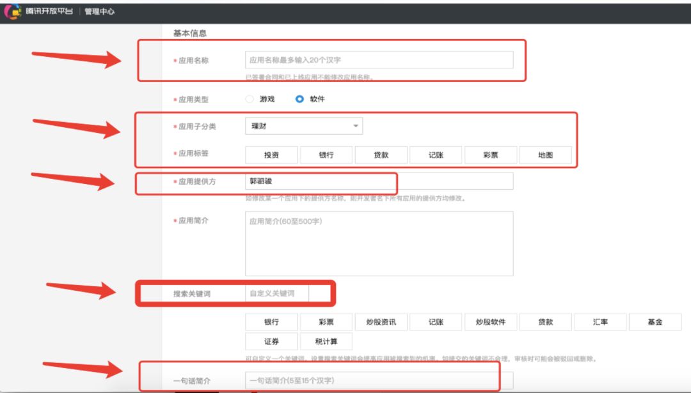Click the 应用名称 input field
The image size is (691, 393).
[x=379, y=60]
